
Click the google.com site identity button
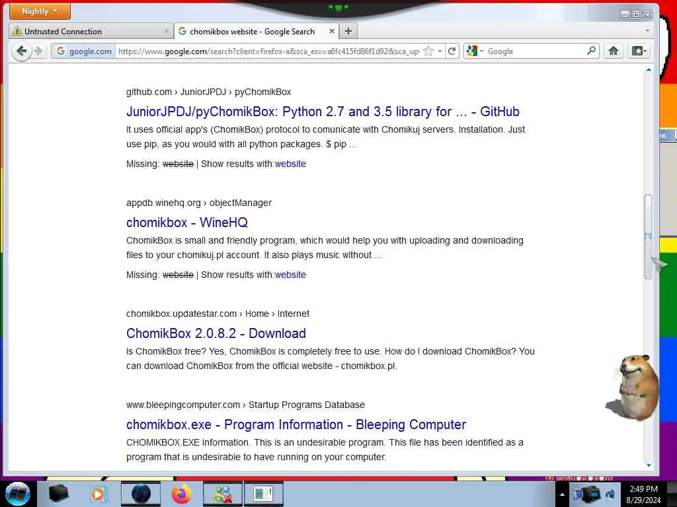[84, 51]
